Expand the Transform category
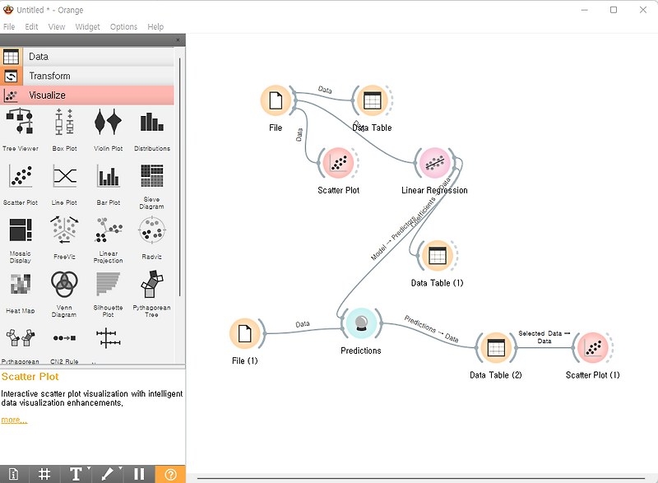Viewport: 658px width, 483px height. (x=87, y=76)
